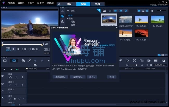The height and width of the screenshot is (107, 169).
Task: Click the pan and zoom frame icon
Action: (x=134, y=61)
